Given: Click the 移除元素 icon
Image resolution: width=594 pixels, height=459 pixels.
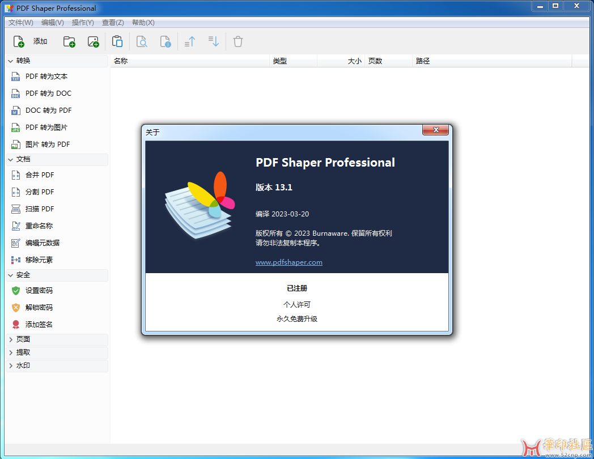Looking at the screenshot, I should (15, 260).
